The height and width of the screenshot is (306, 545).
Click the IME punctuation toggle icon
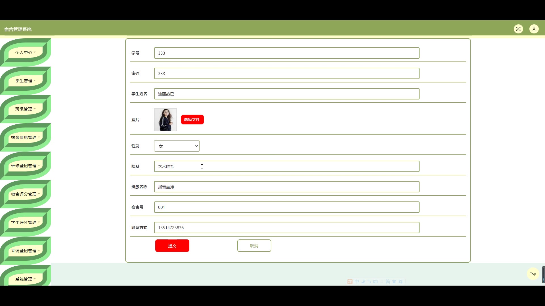point(369,282)
